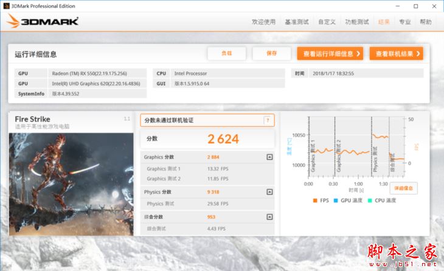
Task: Click the 3DMark logo
Action: (43, 21)
